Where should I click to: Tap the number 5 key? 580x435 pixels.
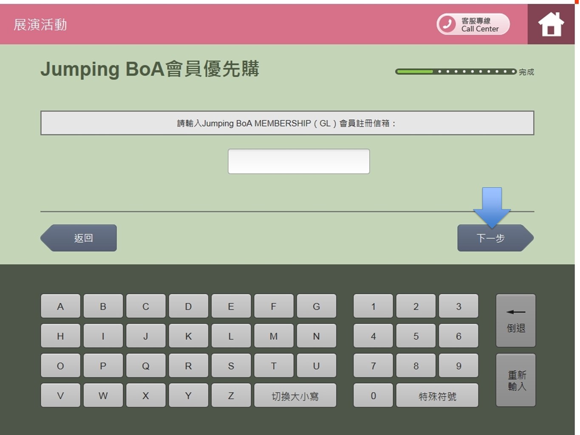(x=416, y=336)
